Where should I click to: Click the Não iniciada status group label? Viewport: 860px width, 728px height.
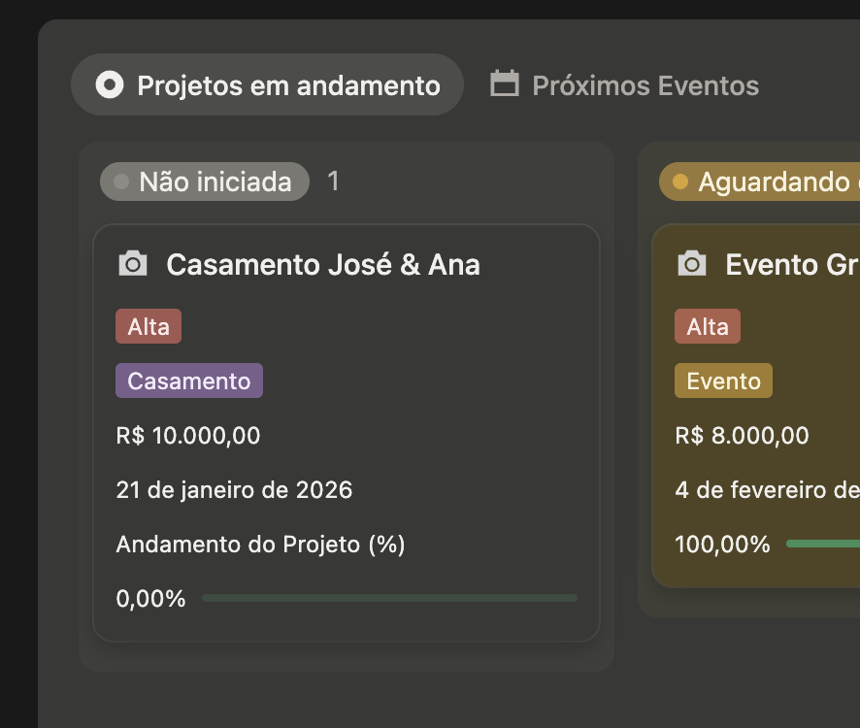coord(215,182)
